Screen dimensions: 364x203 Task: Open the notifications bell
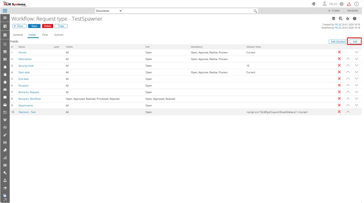pyautogui.click(x=313, y=4)
